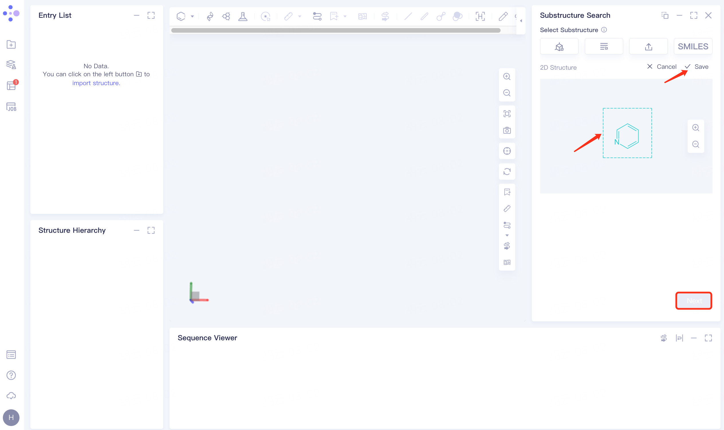Zoom in the 3D viewer
Image resolution: width=724 pixels, height=430 pixels.
tap(507, 77)
